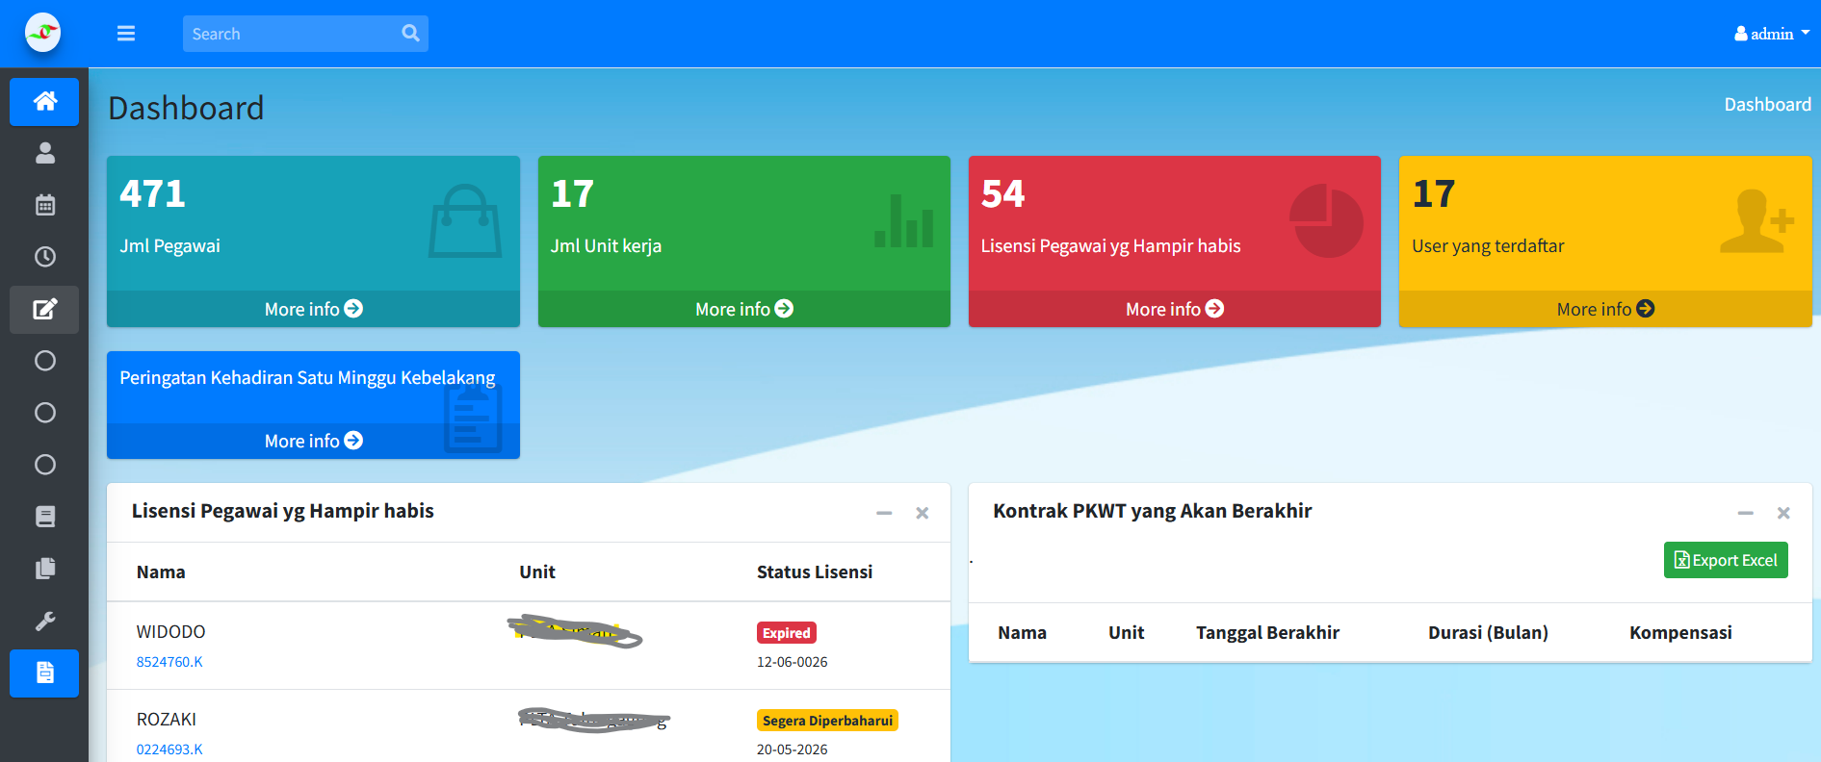Click the magnifier search icon
Image resolution: width=1821 pixels, height=762 pixels.
coord(410,34)
